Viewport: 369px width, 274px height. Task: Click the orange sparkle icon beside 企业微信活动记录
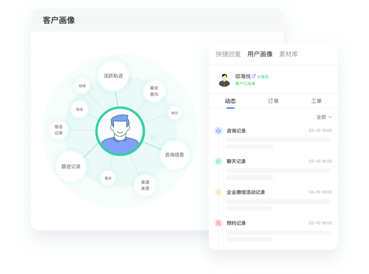[x=218, y=192]
